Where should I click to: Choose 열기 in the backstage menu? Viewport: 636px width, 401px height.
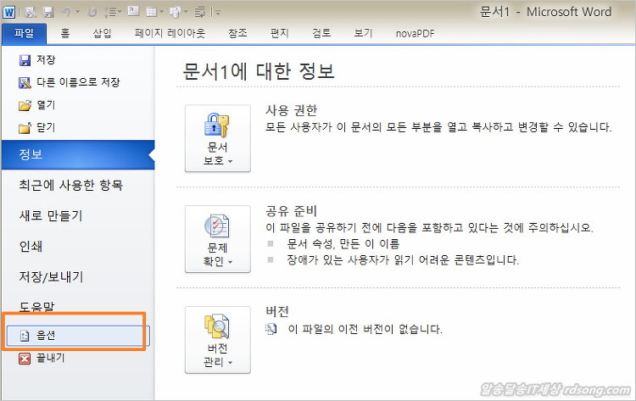click(x=46, y=105)
